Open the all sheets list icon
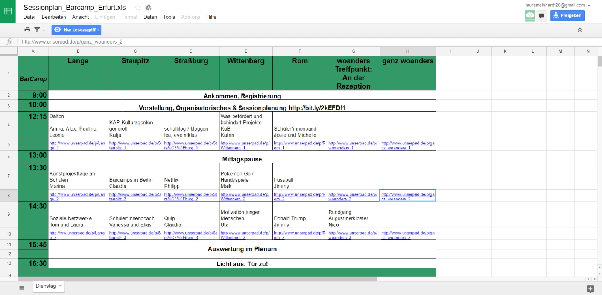The height and width of the screenshot is (295, 602). 22,288
